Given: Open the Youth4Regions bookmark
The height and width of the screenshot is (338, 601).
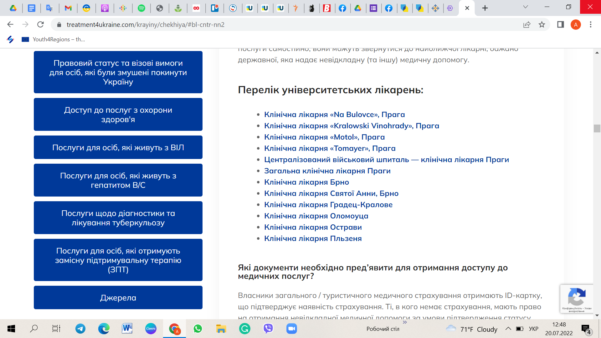Looking at the screenshot, I should point(53,39).
